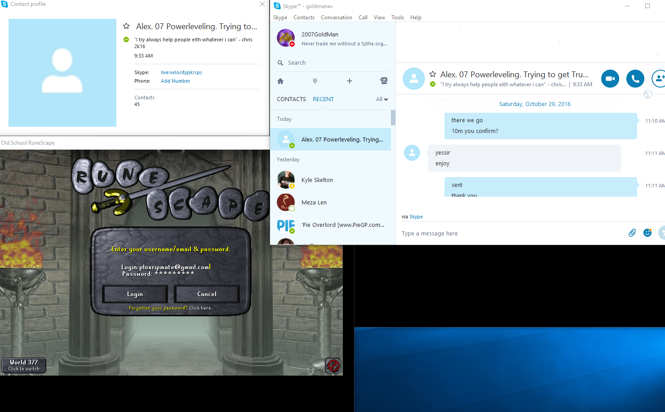
Task: Click the globe icon below the chat header
Action: 648,94
